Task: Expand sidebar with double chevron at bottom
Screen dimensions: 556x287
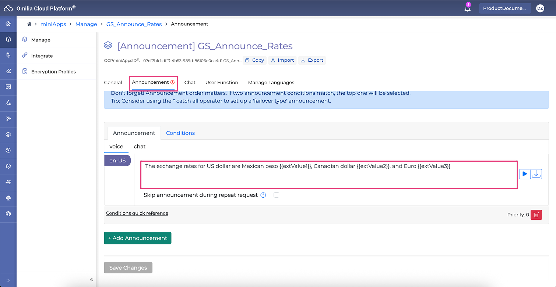Action: click(x=8, y=280)
